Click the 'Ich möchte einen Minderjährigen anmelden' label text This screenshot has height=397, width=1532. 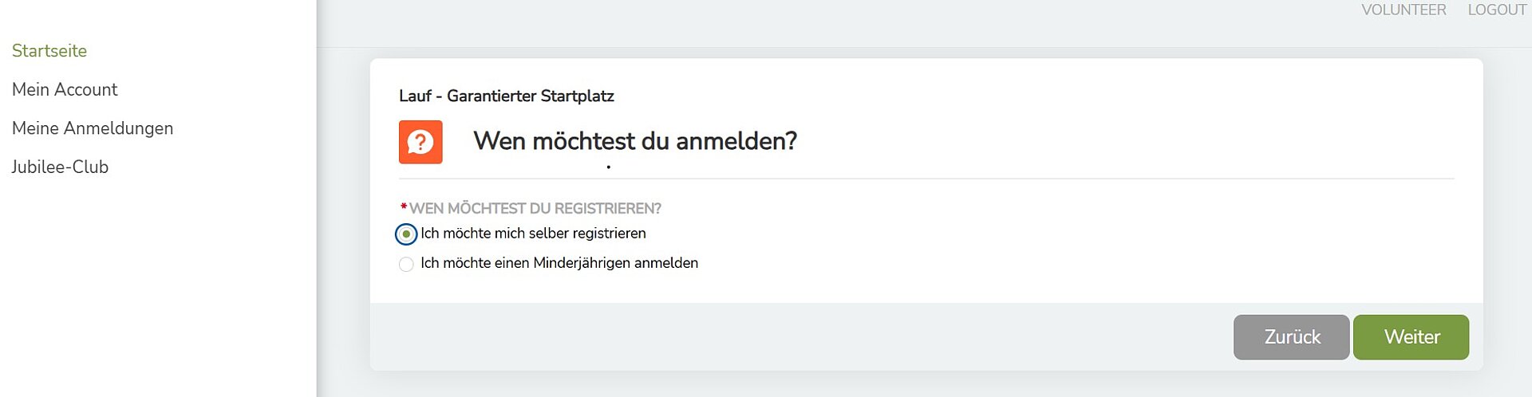pyautogui.click(x=559, y=263)
